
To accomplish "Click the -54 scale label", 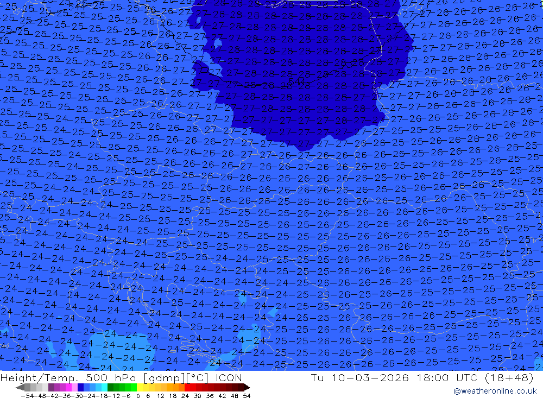I will (27, 396).
